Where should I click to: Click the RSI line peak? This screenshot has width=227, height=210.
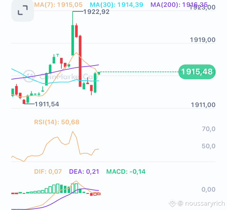tap(73, 132)
